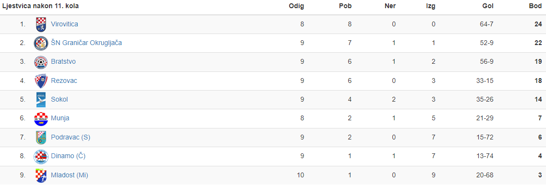The image size is (546, 185).
Task: Click the Rezovac club crest
Action: (41, 81)
